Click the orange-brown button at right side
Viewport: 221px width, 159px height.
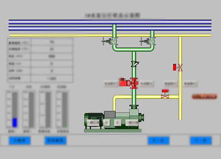coord(204,97)
